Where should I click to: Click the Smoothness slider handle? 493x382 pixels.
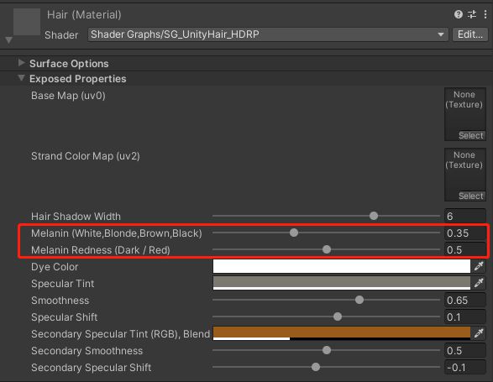click(359, 300)
